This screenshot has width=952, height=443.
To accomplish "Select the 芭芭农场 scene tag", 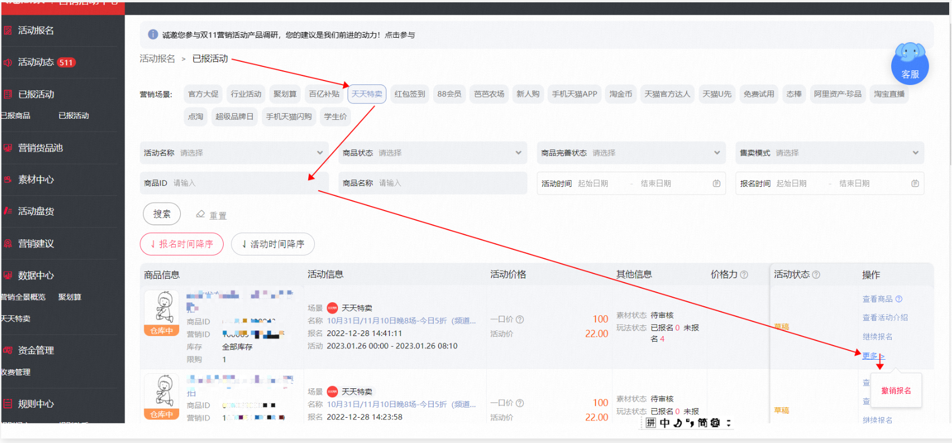I will (x=490, y=94).
